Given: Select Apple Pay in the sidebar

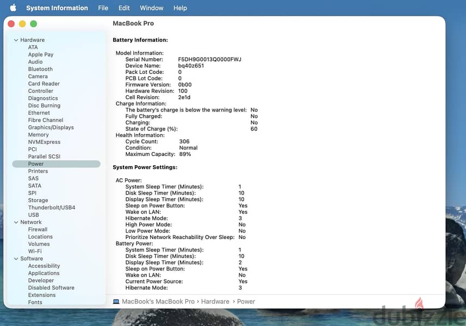Looking at the screenshot, I should (41, 55).
